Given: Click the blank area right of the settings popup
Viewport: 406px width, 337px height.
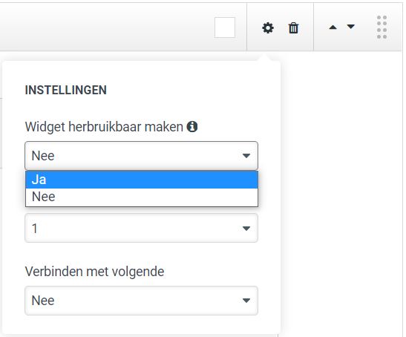Looking at the screenshot, I should point(341,181).
